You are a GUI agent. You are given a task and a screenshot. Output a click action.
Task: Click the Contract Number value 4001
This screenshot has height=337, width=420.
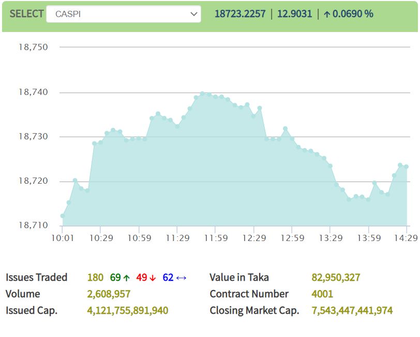coord(322,294)
